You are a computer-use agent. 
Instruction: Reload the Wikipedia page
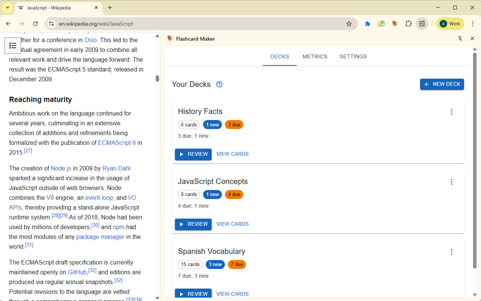pos(35,23)
